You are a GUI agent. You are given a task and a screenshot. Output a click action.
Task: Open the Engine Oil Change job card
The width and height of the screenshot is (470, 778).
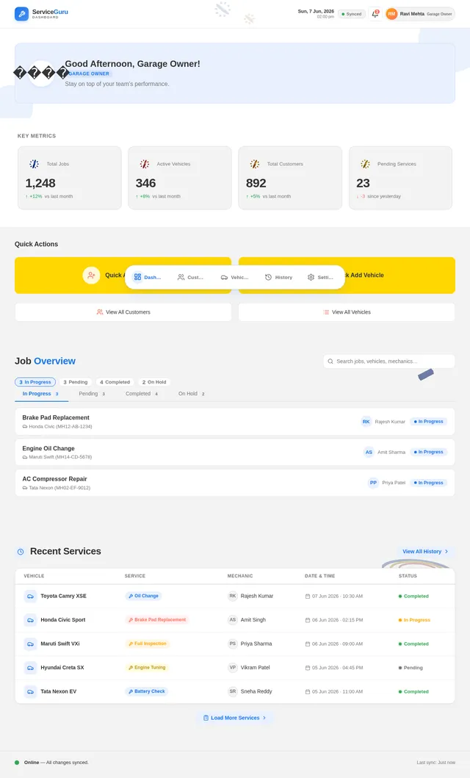234,452
